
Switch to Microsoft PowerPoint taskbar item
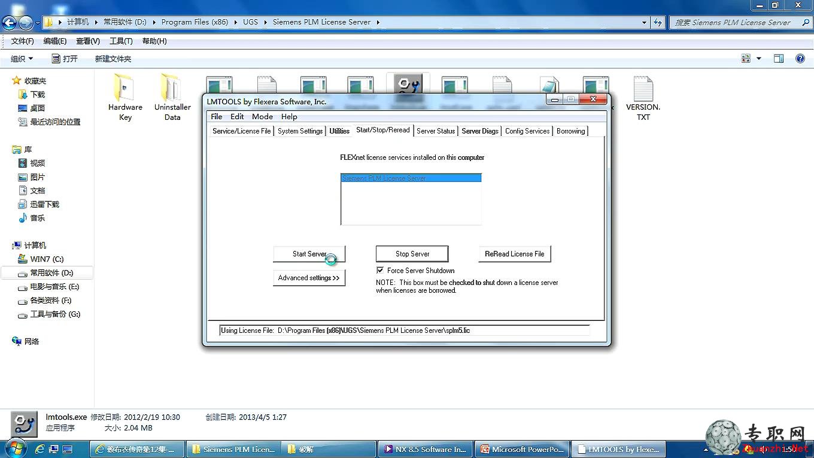click(522, 449)
